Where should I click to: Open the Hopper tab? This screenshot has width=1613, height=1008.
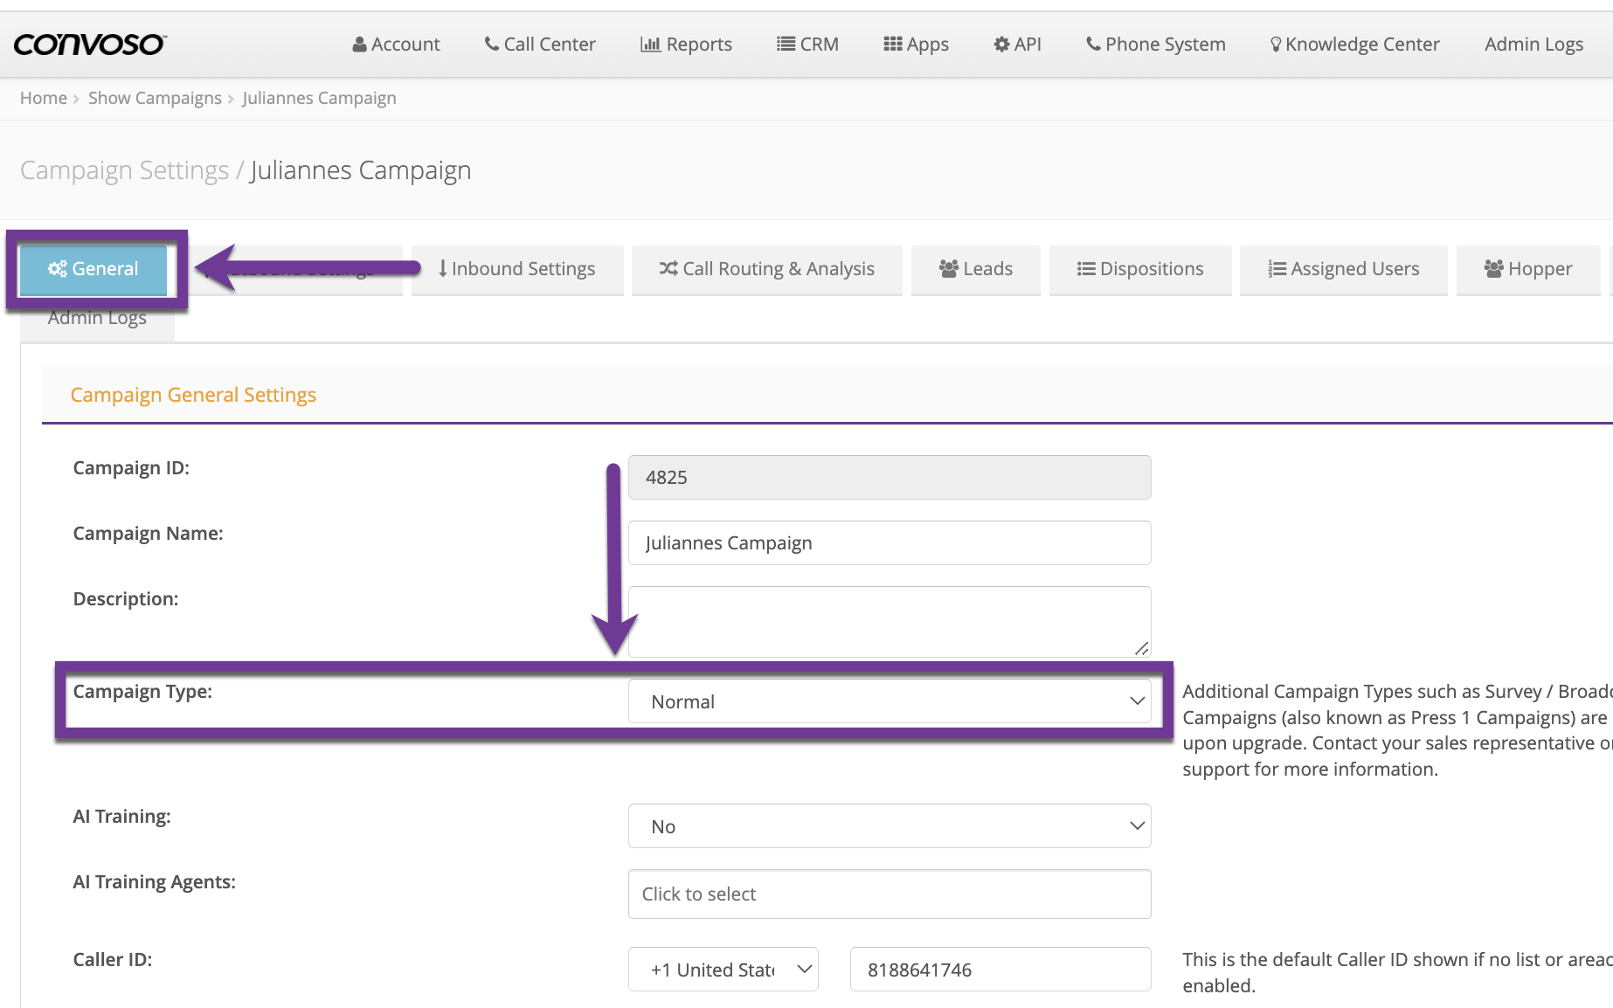tap(1527, 269)
